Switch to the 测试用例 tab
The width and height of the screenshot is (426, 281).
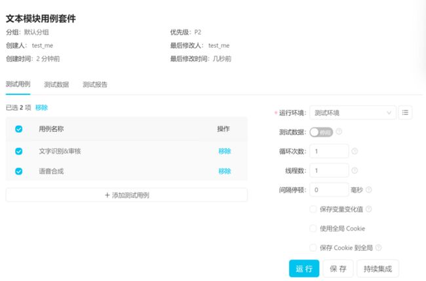[x=18, y=84]
